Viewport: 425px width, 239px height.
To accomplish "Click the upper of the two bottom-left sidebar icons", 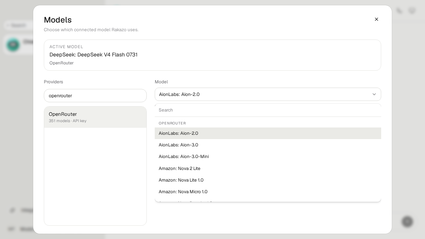I will pos(13,210).
